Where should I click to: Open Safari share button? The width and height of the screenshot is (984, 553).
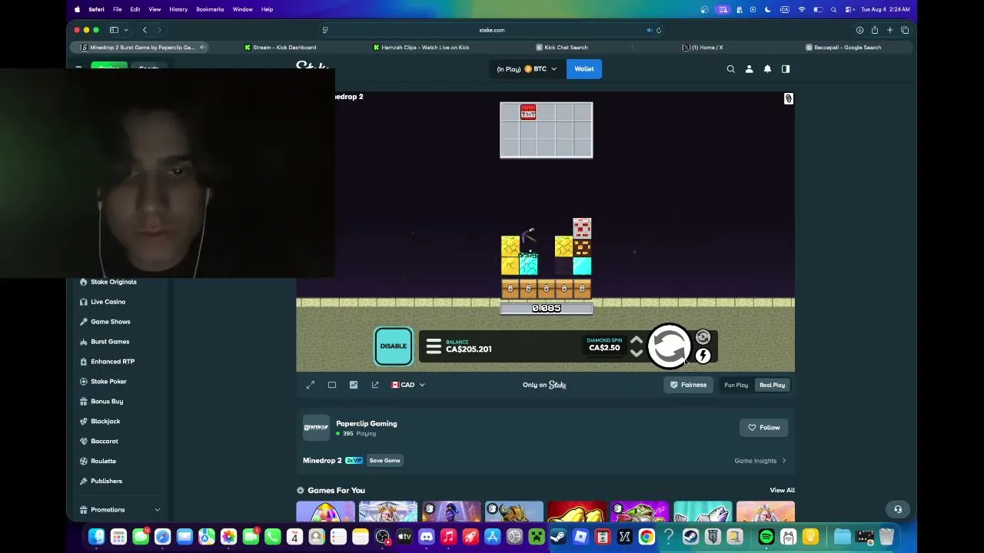tap(875, 30)
